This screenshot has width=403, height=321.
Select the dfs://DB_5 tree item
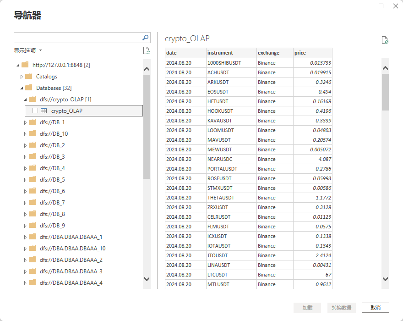coord(52,179)
